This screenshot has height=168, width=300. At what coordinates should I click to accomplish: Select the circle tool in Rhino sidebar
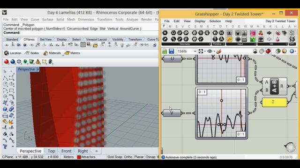(x=5, y=84)
